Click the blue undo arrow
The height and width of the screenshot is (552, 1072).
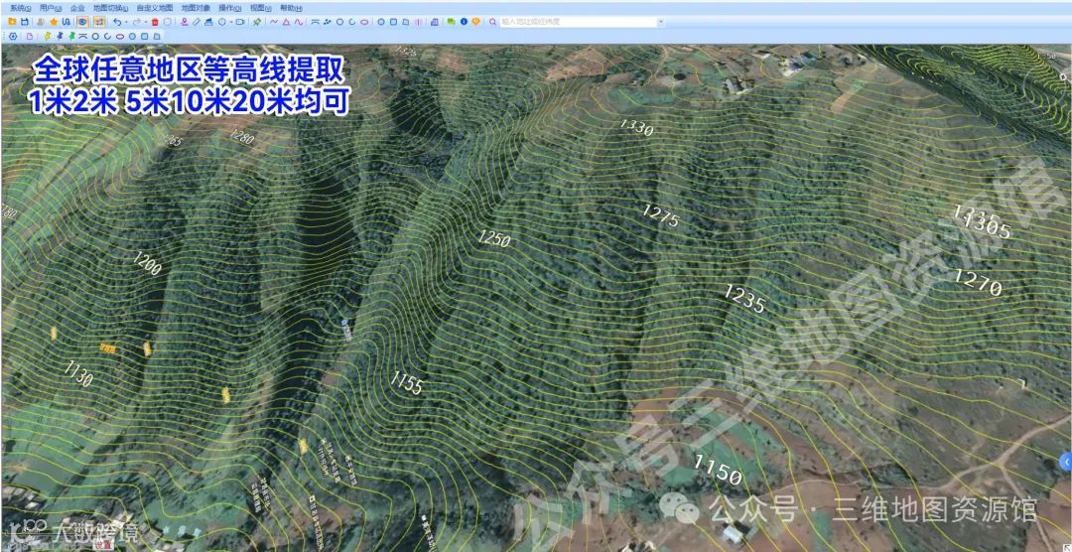pyautogui.click(x=117, y=22)
